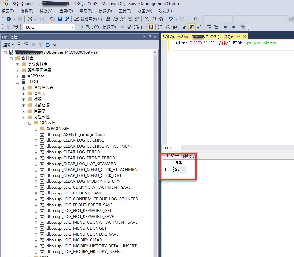
Task: Open the 查詢(Q) menu
Action: (x=66, y=11)
